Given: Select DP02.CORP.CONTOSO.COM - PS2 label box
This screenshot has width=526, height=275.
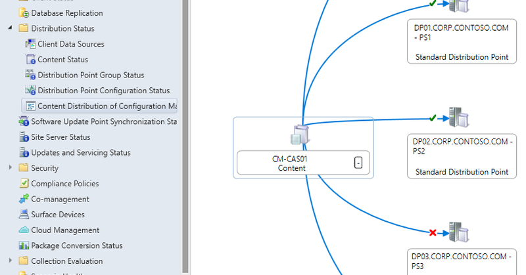Looking at the screenshot, I should [462, 156].
